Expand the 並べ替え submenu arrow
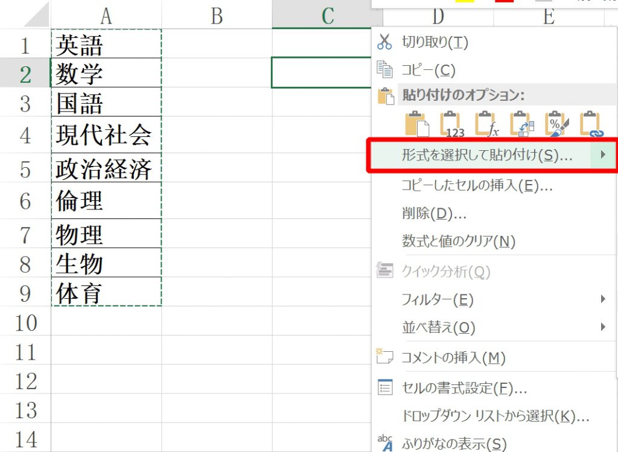Screen dimensions: 618x452 [x=602, y=327]
